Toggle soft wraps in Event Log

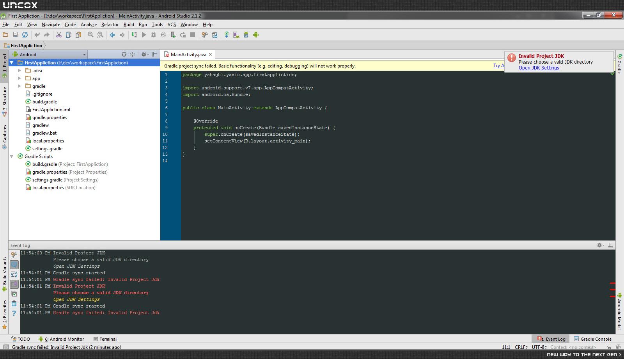tap(14, 274)
